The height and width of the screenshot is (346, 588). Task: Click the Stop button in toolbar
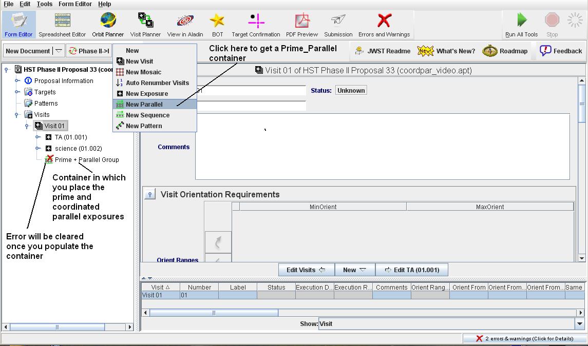552,25
